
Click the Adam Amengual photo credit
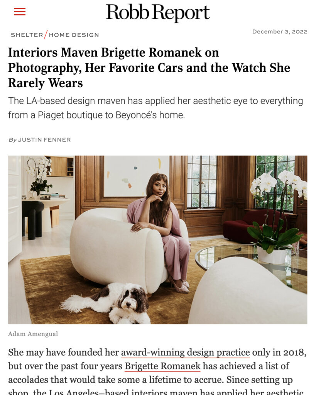pos(33,334)
